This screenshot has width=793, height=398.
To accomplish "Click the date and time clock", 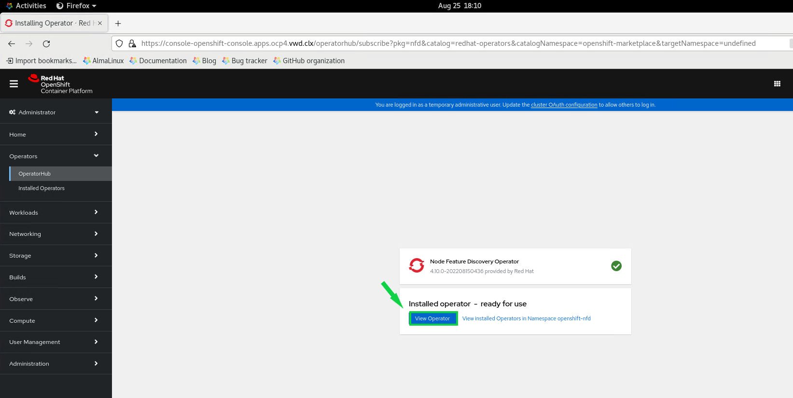I will tap(459, 6).
